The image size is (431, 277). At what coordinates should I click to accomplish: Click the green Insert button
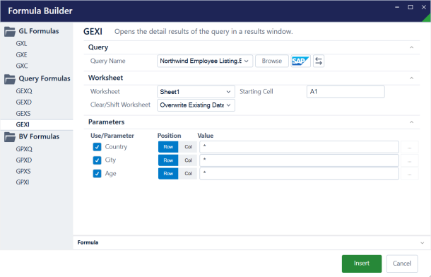pyautogui.click(x=362, y=264)
